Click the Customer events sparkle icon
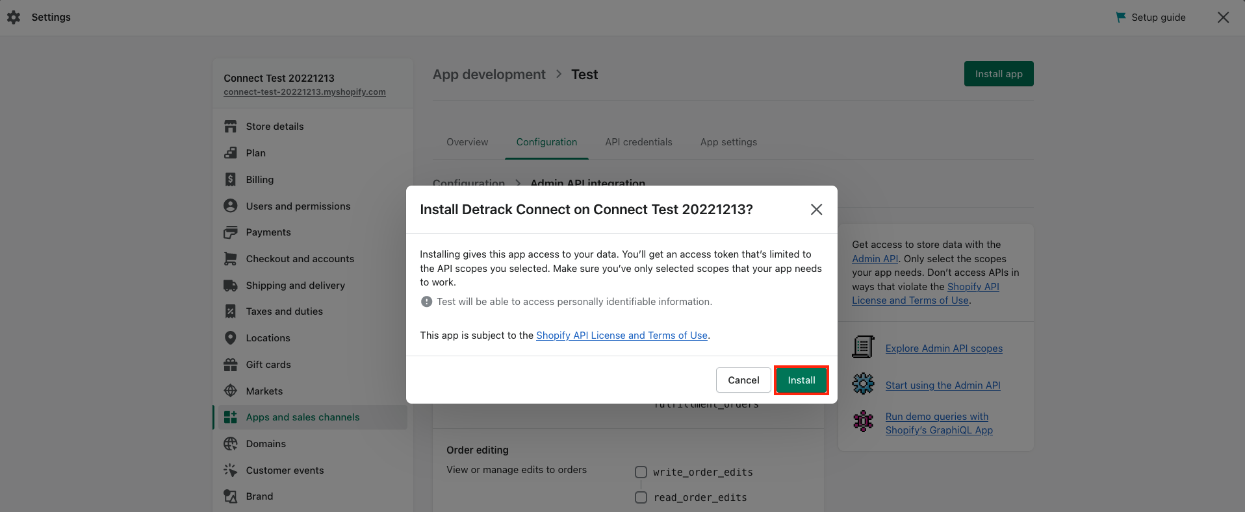Image resolution: width=1245 pixels, height=512 pixels. click(x=231, y=470)
